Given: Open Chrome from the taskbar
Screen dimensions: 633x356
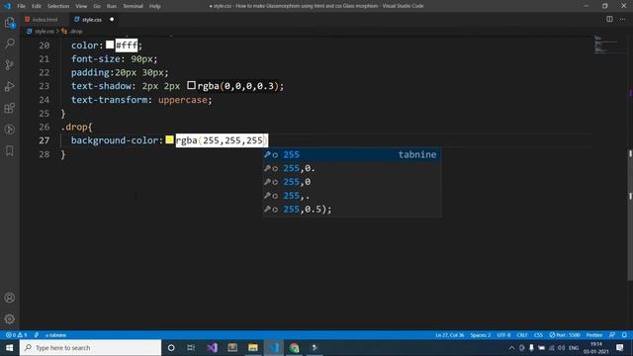Looking at the screenshot, I should [294, 347].
